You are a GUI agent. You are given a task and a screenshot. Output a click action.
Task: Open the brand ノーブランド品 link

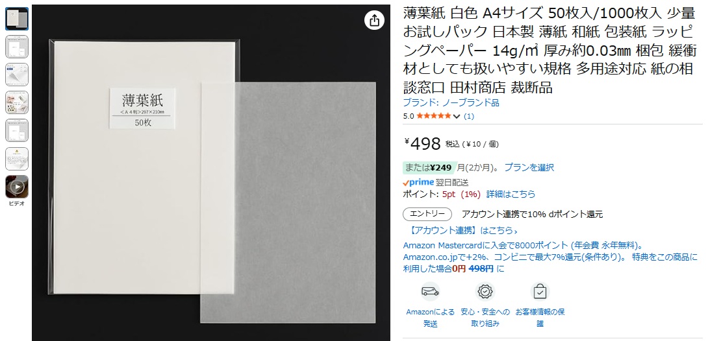pyautogui.click(x=451, y=103)
